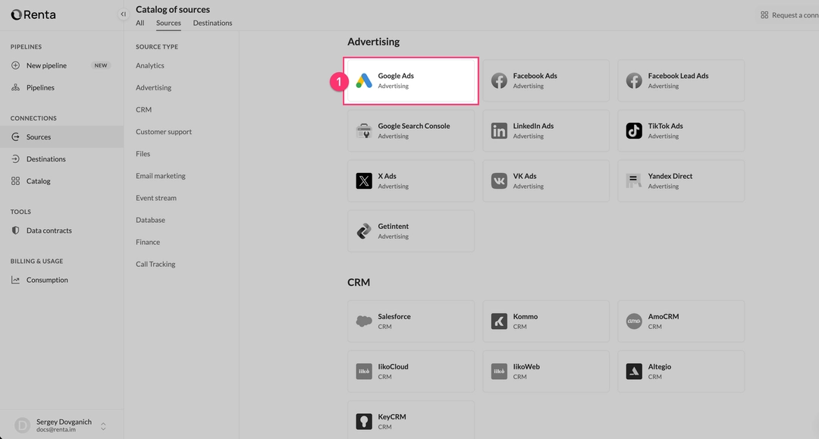819x439 pixels.
Task: Open the LinkedIn Ads connector
Action: pyautogui.click(x=545, y=130)
